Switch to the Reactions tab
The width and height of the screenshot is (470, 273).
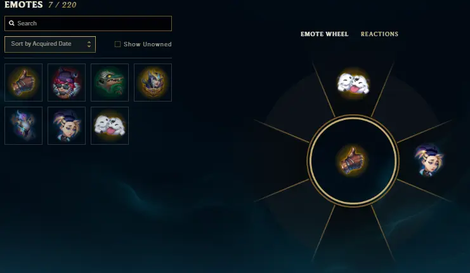point(379,34)
